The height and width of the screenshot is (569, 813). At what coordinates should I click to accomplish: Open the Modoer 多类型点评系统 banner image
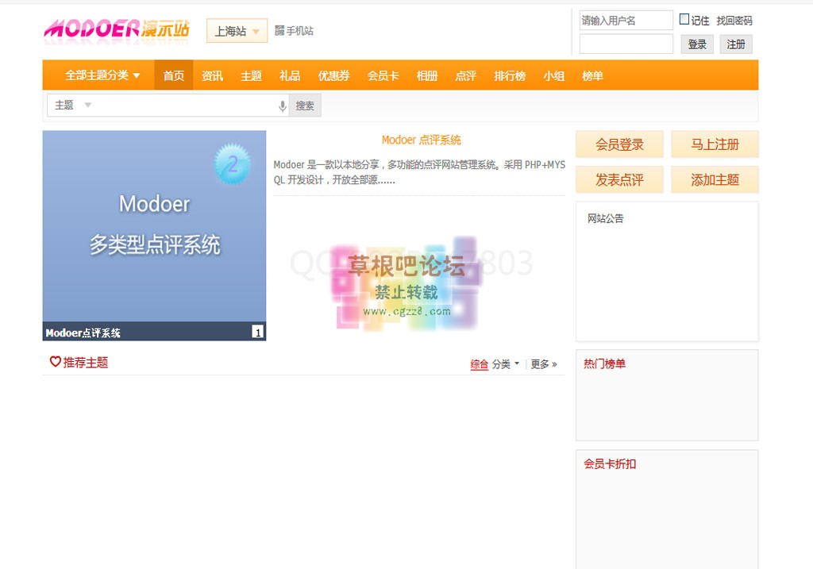(x=154, y=226)
